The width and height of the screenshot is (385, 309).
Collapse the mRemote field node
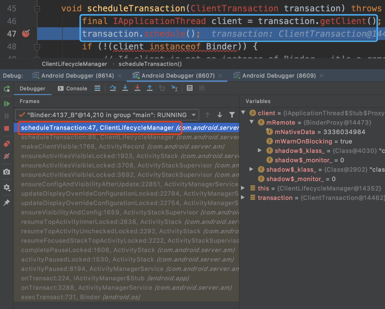click(x=252, y=122)
